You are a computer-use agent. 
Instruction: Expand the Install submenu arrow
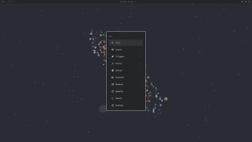click(141, 77)
